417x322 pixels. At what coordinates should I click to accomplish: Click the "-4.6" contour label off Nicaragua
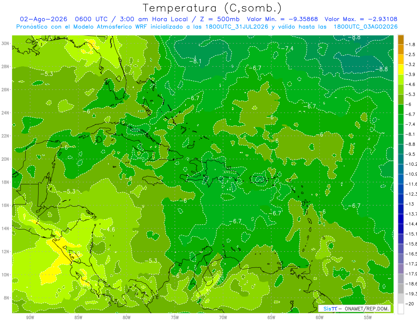[109, 229]
